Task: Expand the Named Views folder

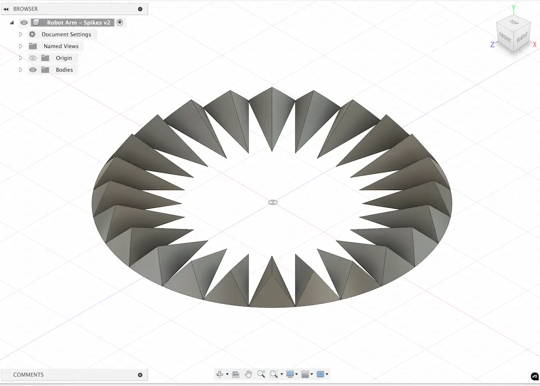Action: (x=21, y=46)
